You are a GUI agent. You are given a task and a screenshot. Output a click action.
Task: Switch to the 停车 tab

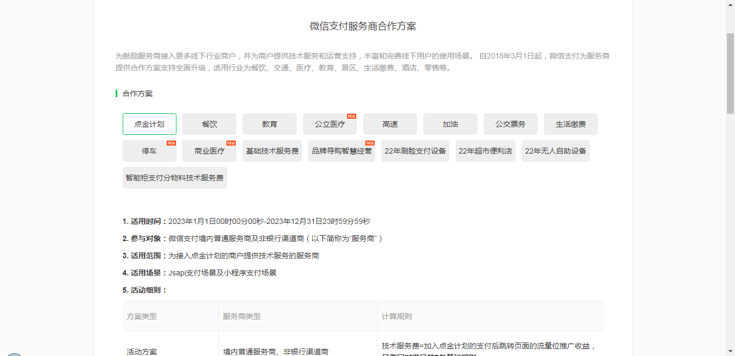pyautogui.click(x=150, y=151)
